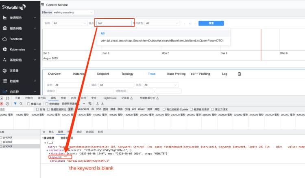Click the endpoint input containing "test"
Viewport: 305px width, 178px height.
point(114,23)
